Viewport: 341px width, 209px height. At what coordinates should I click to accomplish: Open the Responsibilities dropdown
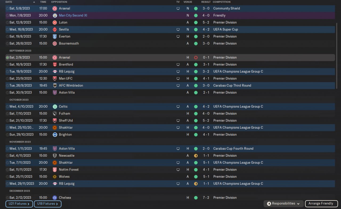point(283,204)
